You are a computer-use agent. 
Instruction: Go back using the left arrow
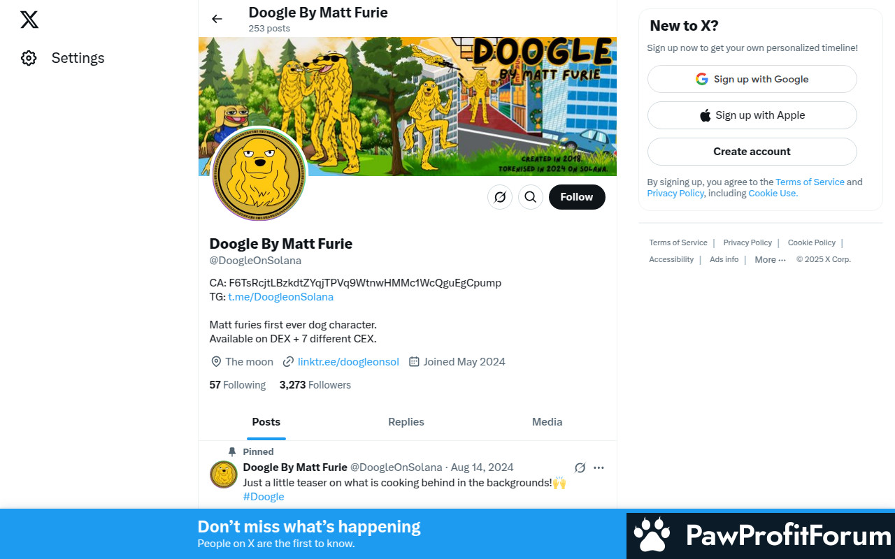217,19
